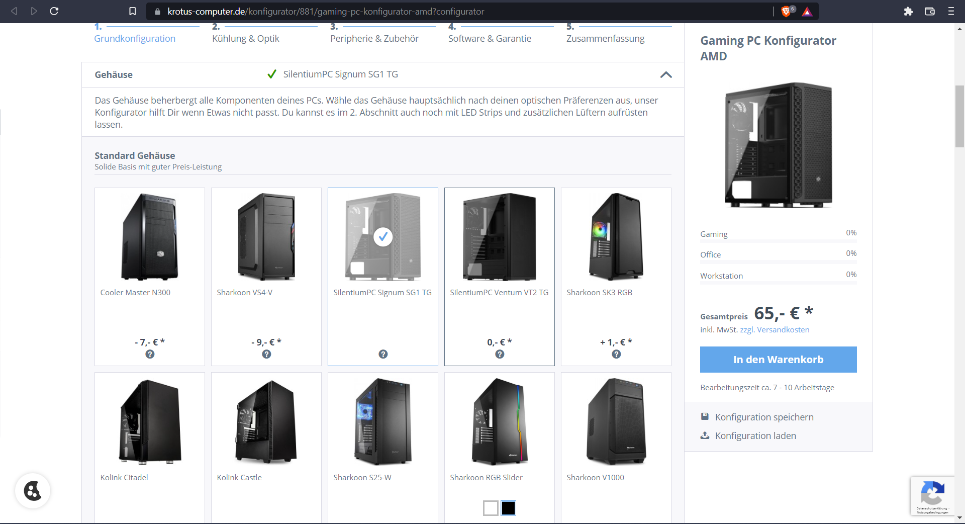Deselect the checked SilentiumPC Signum SG1 TG

click(x=383, y=236)
